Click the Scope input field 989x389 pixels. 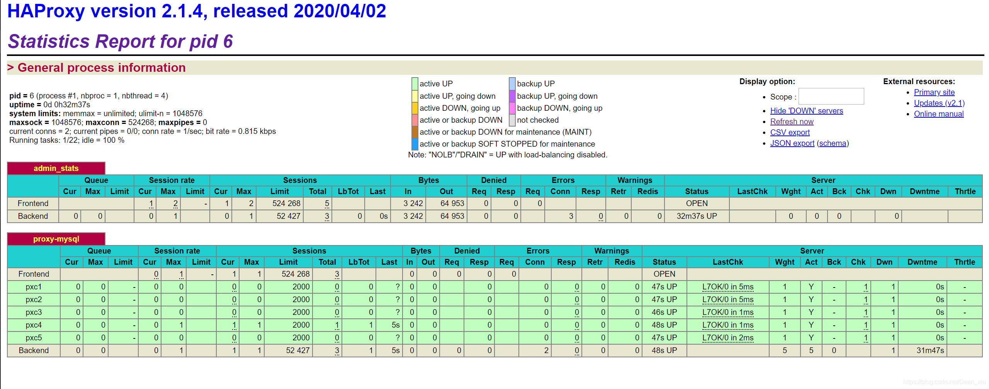(x=831, y=96)
